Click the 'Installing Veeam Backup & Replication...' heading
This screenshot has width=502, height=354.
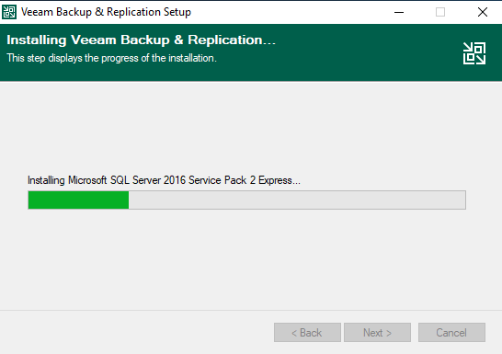(x=141, y=40)
